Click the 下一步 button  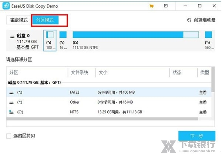click(x=196, y=136)
